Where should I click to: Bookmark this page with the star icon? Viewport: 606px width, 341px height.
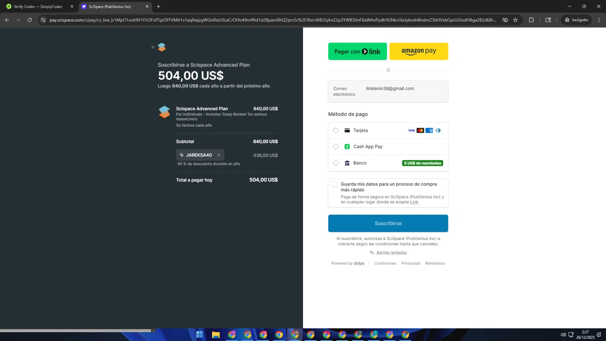[516, 20]
